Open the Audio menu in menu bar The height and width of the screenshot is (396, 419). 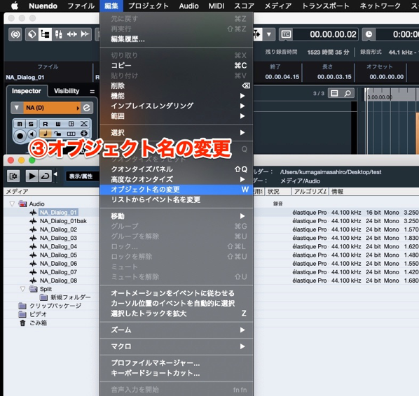tap(188, 6)
